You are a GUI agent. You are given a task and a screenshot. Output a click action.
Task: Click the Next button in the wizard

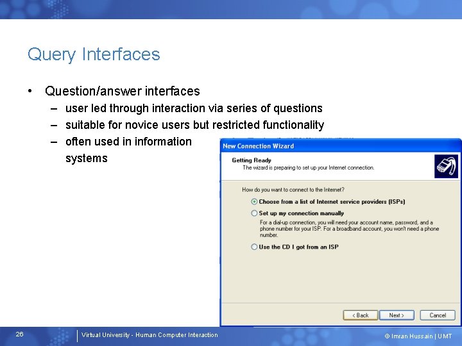[397, 315]
